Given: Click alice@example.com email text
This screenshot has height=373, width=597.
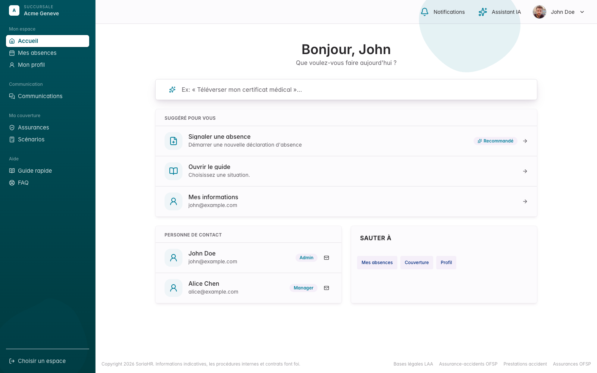Looking at the screenshot, I should 213,292.
